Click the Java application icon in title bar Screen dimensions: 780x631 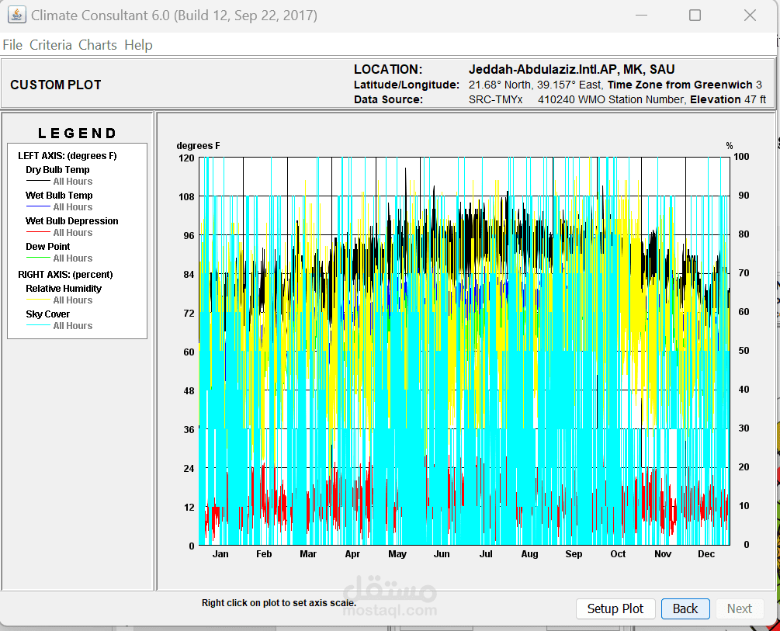[x=16, y=16]
